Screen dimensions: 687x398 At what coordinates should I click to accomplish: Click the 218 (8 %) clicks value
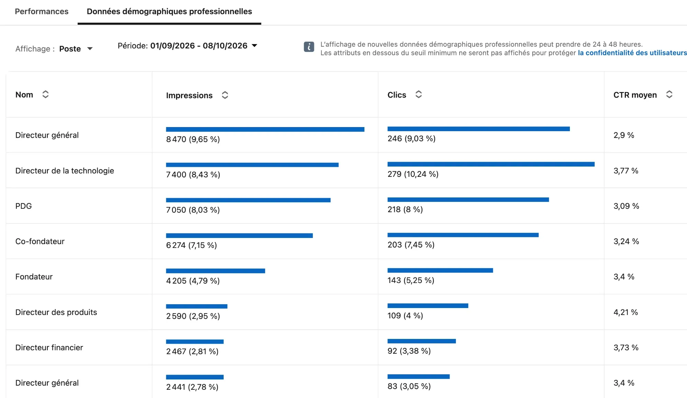405,210
